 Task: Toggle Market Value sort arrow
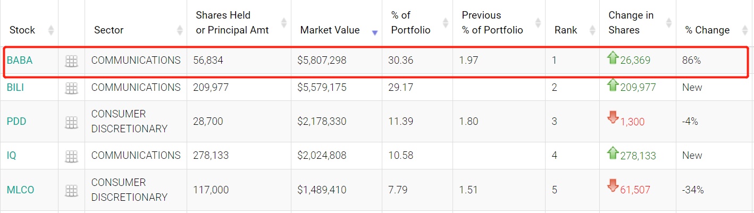(375, 32)
